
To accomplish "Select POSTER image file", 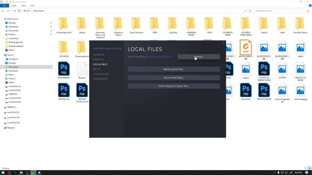I will pos(282,70).
